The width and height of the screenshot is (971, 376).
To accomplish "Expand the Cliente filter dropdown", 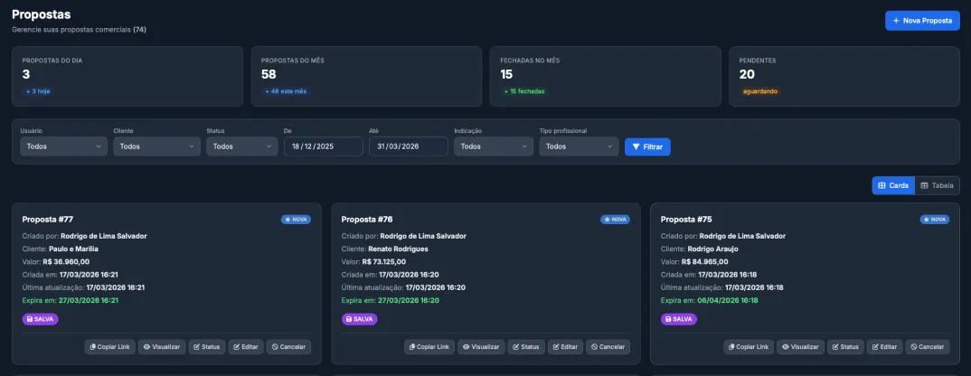I will (156, 146).
